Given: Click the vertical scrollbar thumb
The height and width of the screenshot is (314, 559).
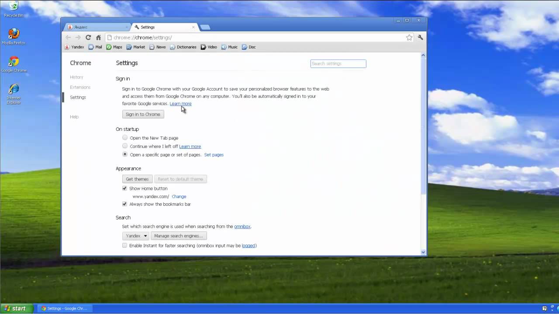Looking at the screenshot, I should [423, 126].
